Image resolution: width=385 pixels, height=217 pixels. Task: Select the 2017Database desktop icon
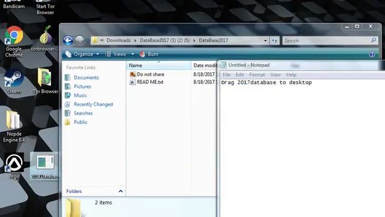point(45,166)
